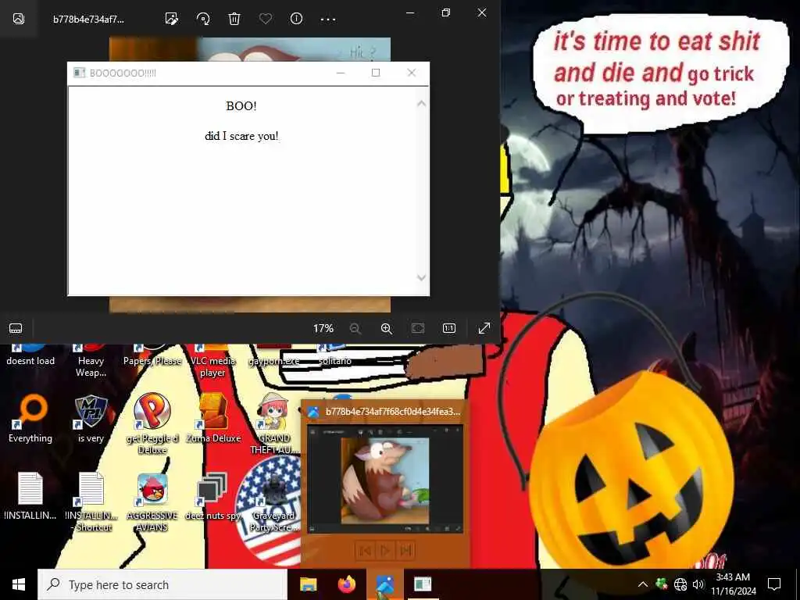This screenshot has width=800, height=600.
Task: Select Zuma Deluxe desktop icon
Action: (213, 420)
